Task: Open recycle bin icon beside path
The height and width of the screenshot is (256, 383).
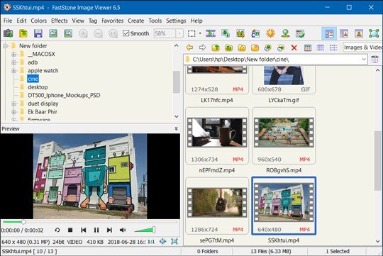Action: [x=375, y=59]
